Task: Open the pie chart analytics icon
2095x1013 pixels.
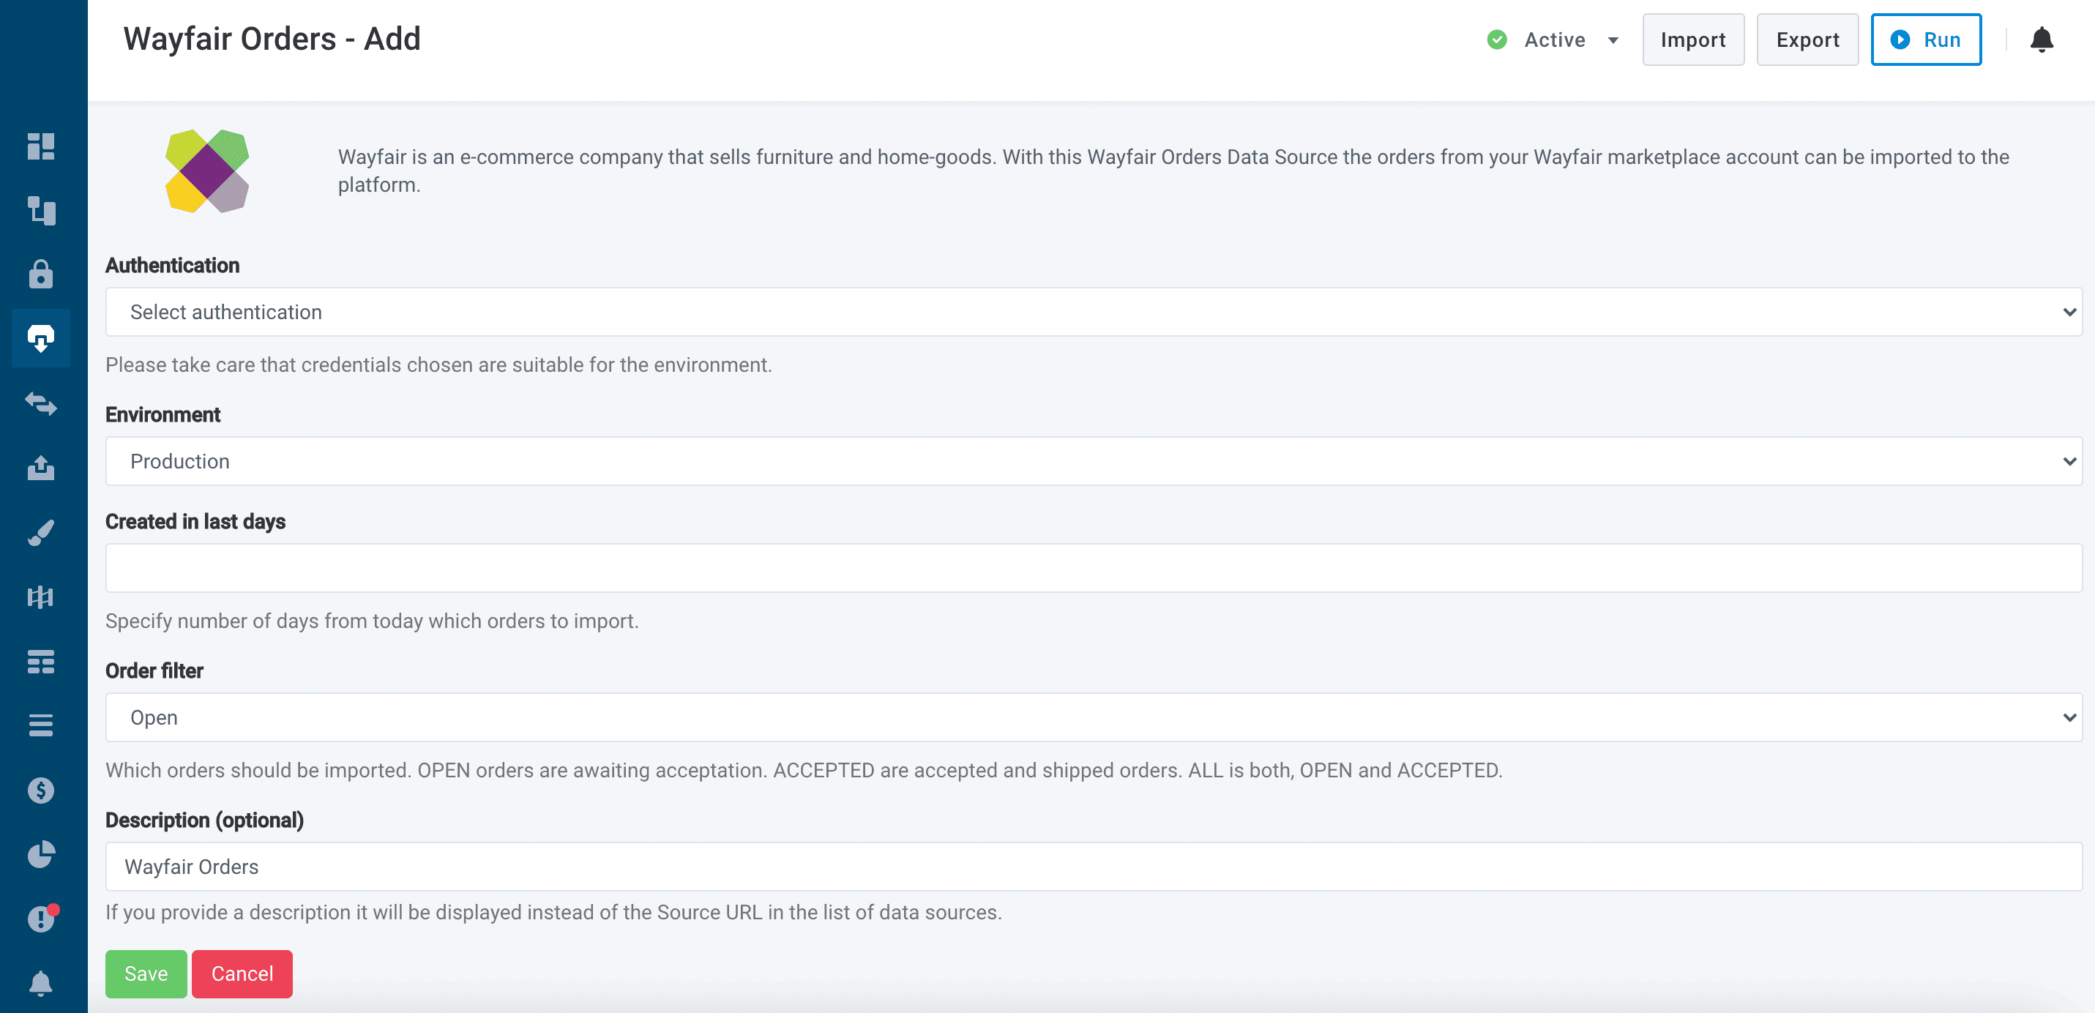Action: (x=41, y=854)
